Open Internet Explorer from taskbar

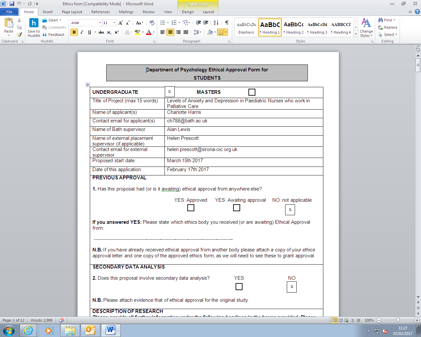28,330
